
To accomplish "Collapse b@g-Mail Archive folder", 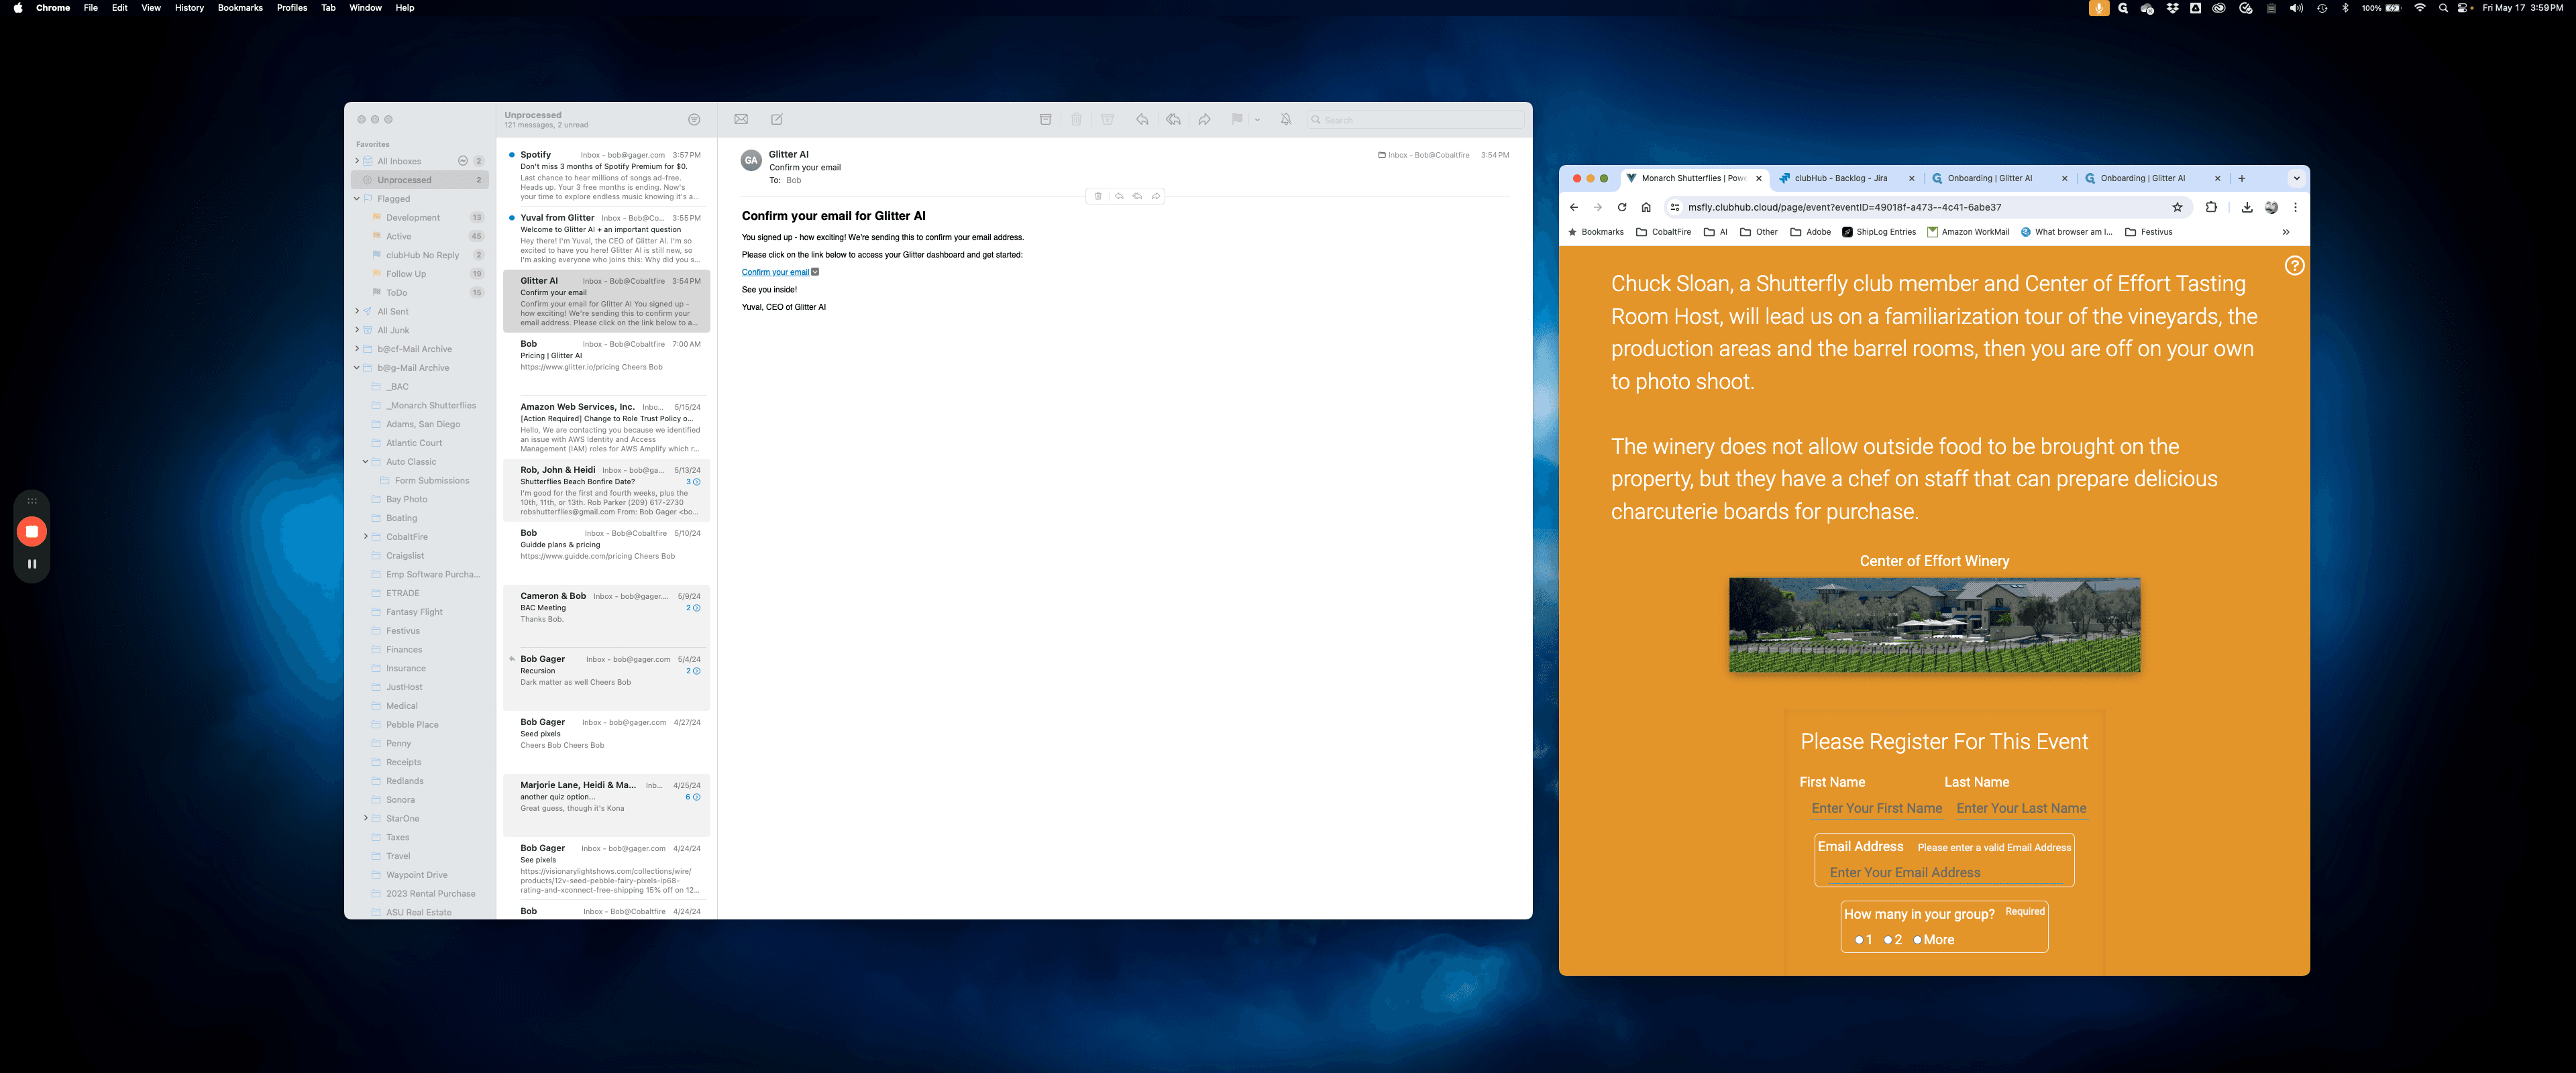I will (357, 368).
